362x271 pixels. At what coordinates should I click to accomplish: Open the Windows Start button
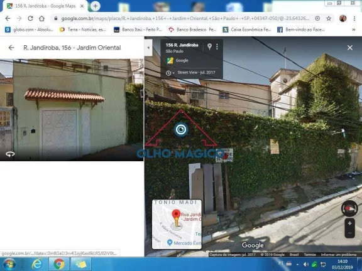[9, 264]
